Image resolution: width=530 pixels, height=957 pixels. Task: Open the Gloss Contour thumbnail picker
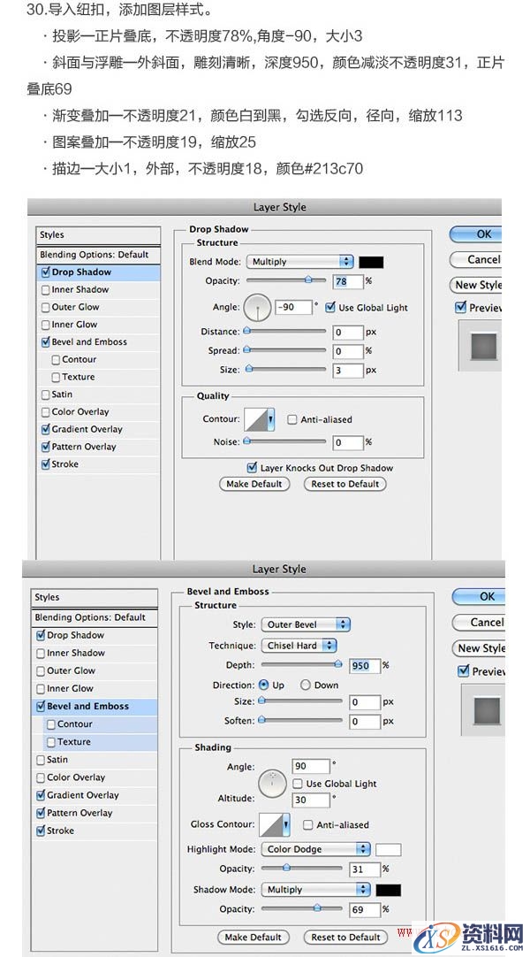point(275,824)
